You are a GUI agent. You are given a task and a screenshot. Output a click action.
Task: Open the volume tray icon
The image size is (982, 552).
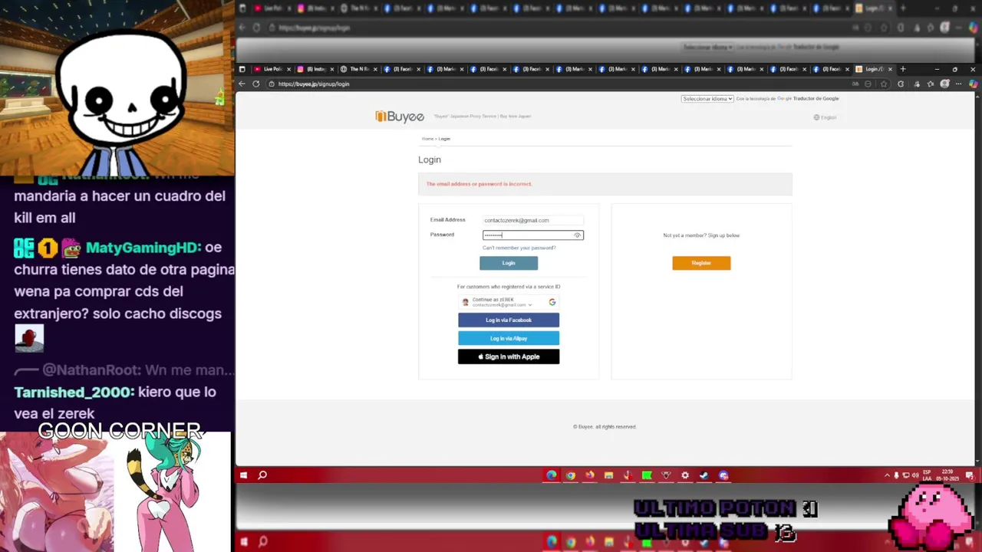click(x=914, y=475)
